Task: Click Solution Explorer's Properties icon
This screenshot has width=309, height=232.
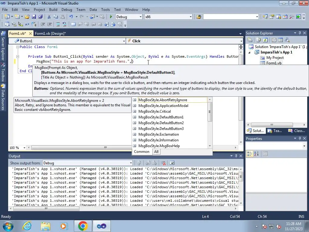Action: click(250, 40)
